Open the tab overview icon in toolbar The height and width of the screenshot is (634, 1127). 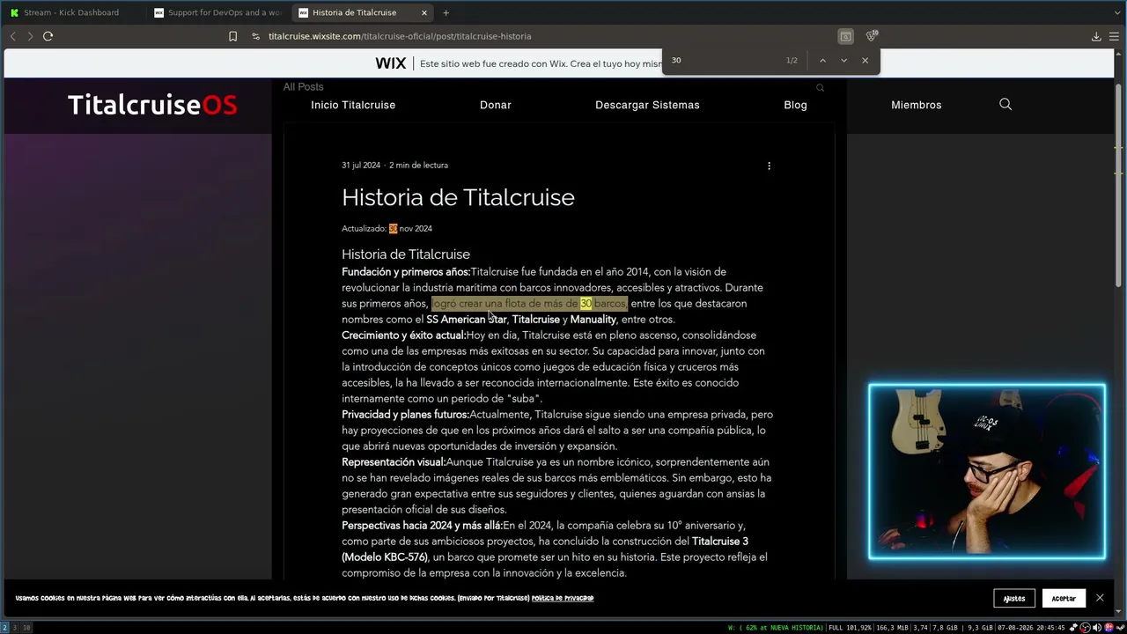pyautogui.click(x=845, y=36)
